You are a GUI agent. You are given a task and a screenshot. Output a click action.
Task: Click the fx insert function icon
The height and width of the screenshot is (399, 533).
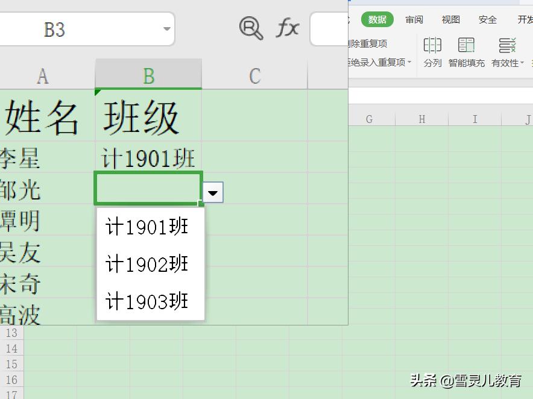click(288, 28)
